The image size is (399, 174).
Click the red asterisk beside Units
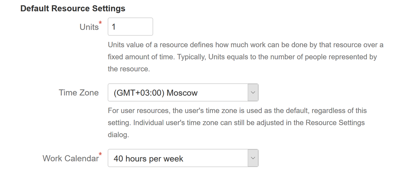click(x=100, y=23)
